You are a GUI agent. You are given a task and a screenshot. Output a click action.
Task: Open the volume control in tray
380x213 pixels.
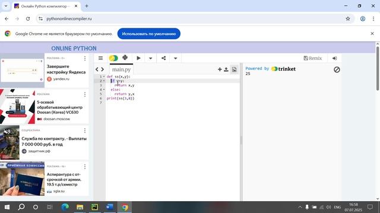click(328, 207)
